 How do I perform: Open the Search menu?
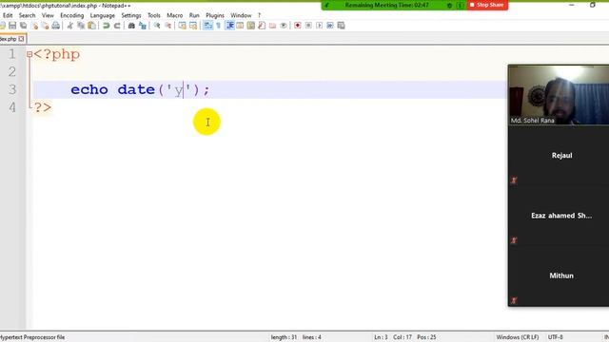pos(27,15)
